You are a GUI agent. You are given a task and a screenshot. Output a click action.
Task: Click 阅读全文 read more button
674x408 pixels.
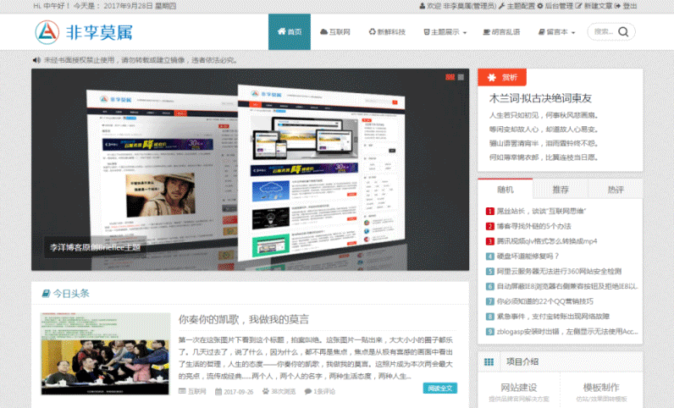[x=439, y=389]
